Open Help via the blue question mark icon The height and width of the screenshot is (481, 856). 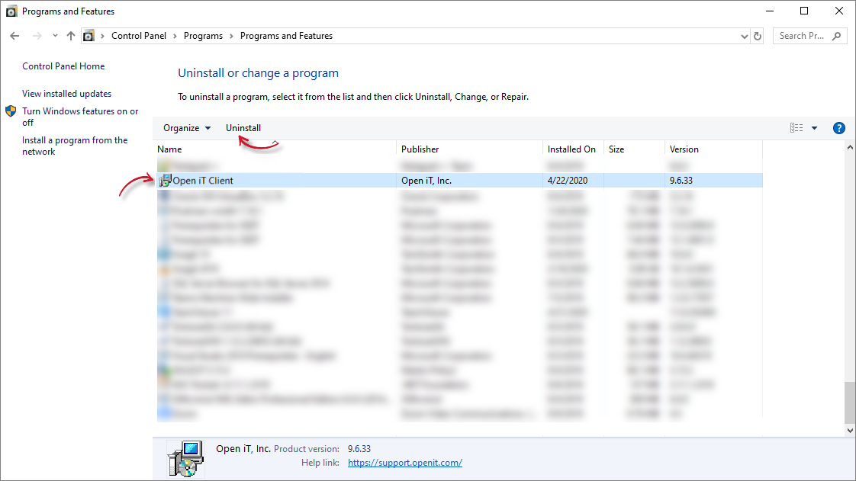point(839,127)
